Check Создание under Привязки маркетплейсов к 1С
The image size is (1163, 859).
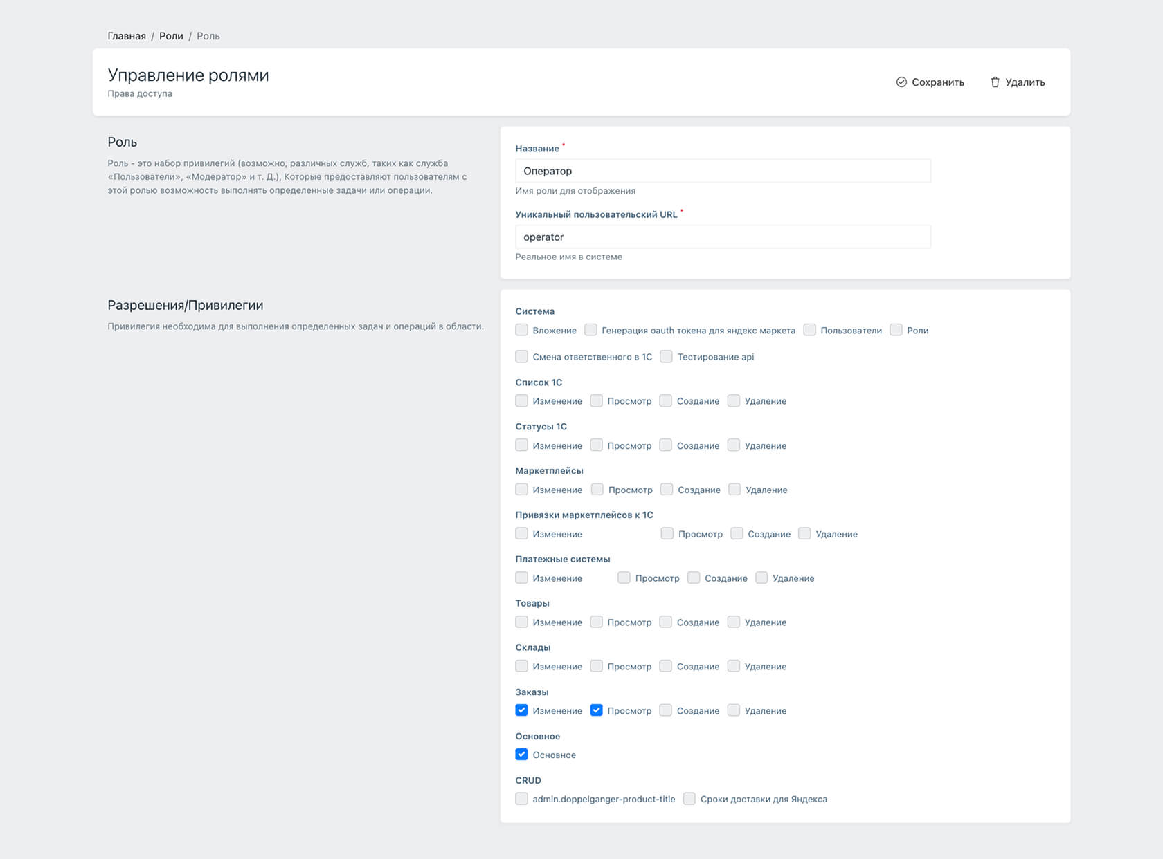coord(737,533)
